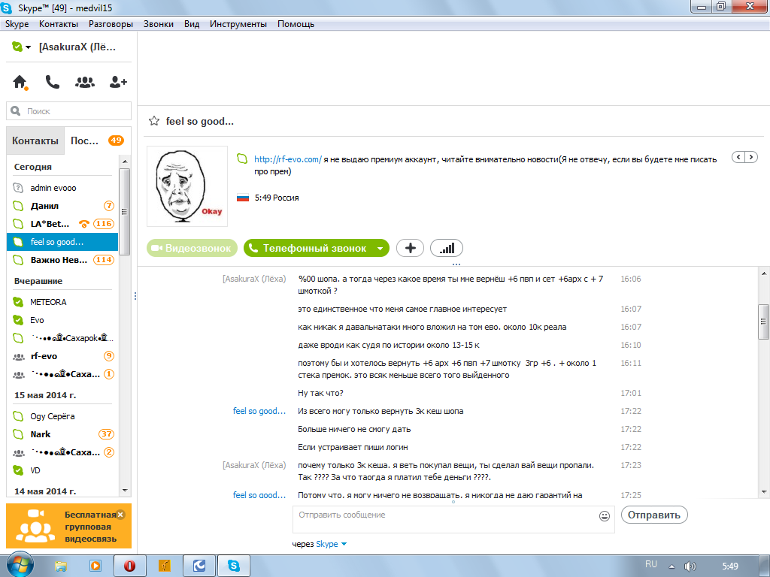This screenshot has height=577, width=770.
Task: Click the contact list scrollbar thumb
Action: [124, 211]
